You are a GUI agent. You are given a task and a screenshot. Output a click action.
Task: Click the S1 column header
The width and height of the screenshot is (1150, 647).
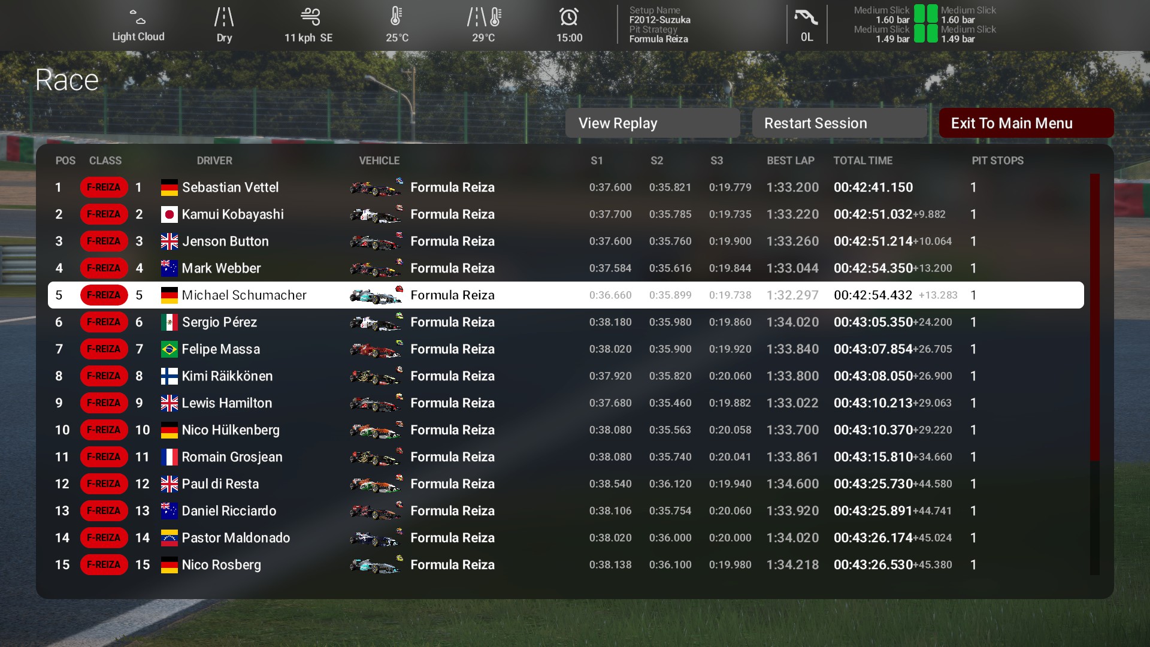597,161
